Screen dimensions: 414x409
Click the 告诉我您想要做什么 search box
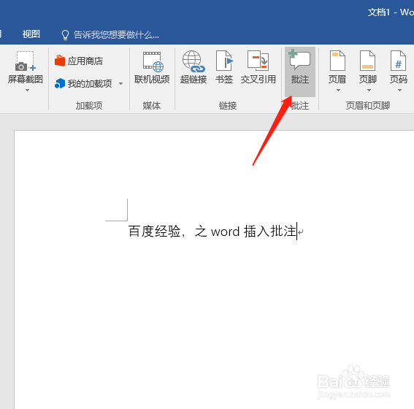(116, 34)
